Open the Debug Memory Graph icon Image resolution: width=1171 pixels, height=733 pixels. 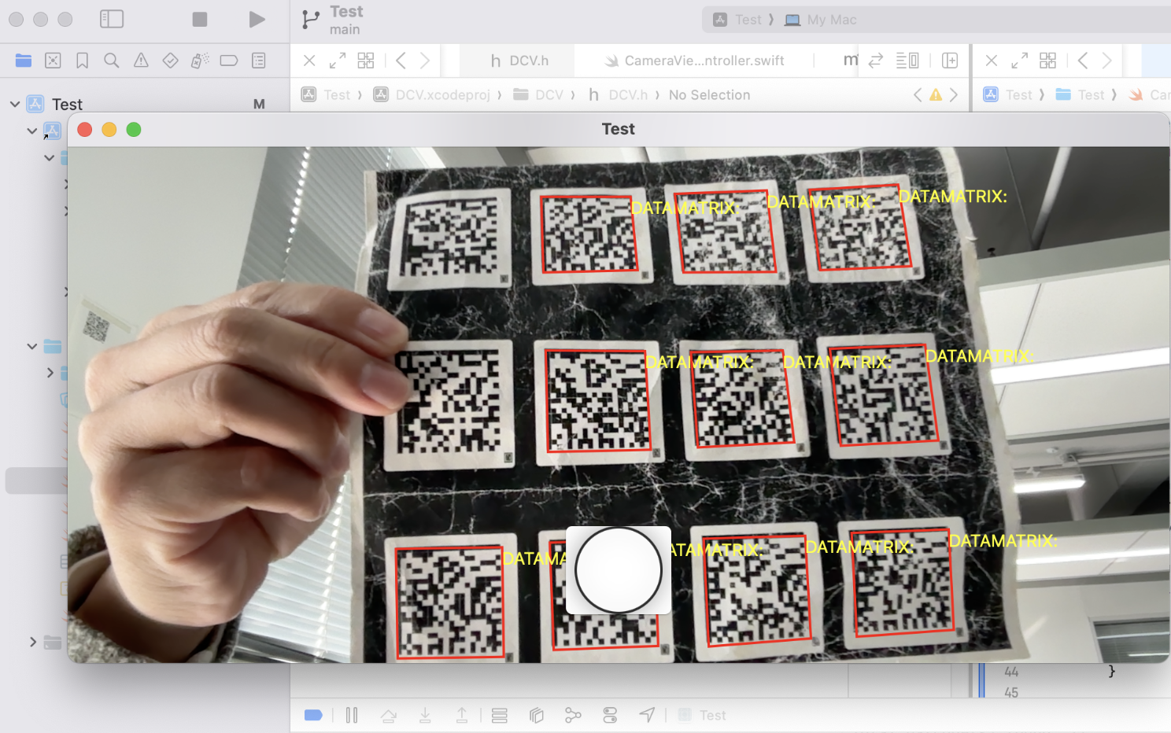pos(573,715)
